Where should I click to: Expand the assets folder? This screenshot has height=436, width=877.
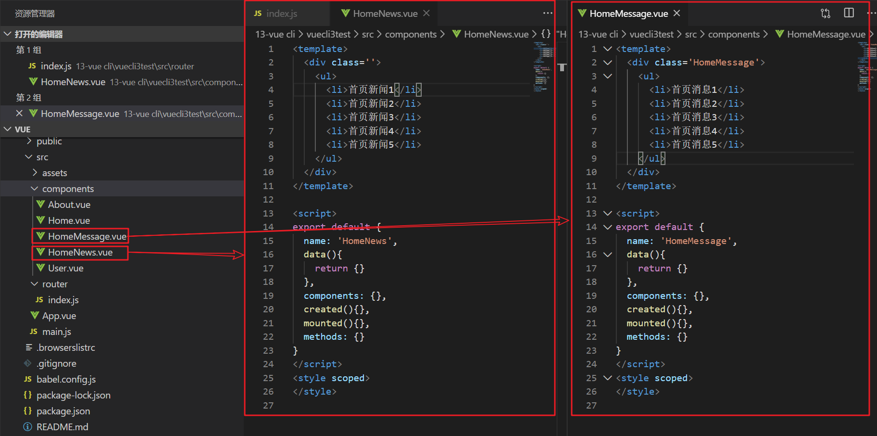[x=35, y=173]
